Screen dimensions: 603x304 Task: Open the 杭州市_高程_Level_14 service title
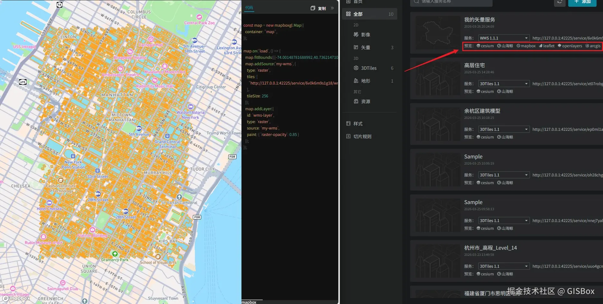click(491, 248)
